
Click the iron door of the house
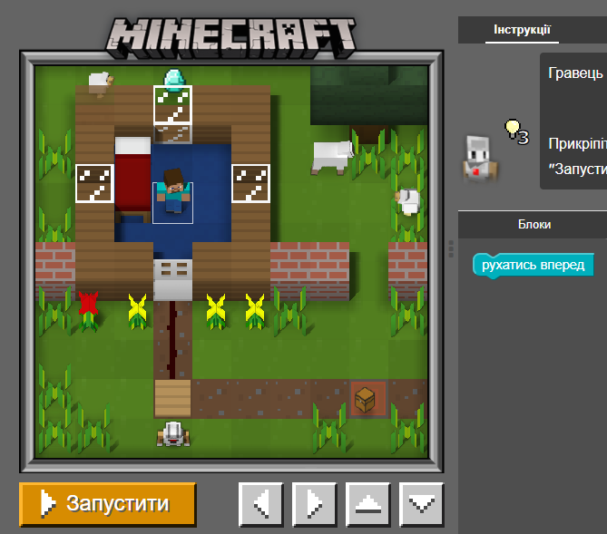(172, 277)
